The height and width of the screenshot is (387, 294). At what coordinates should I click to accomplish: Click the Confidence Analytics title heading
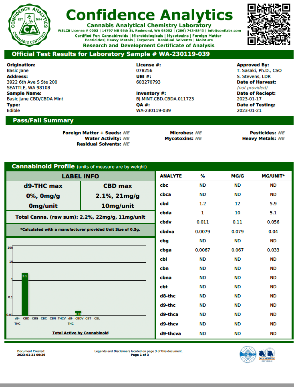point(149,15)
